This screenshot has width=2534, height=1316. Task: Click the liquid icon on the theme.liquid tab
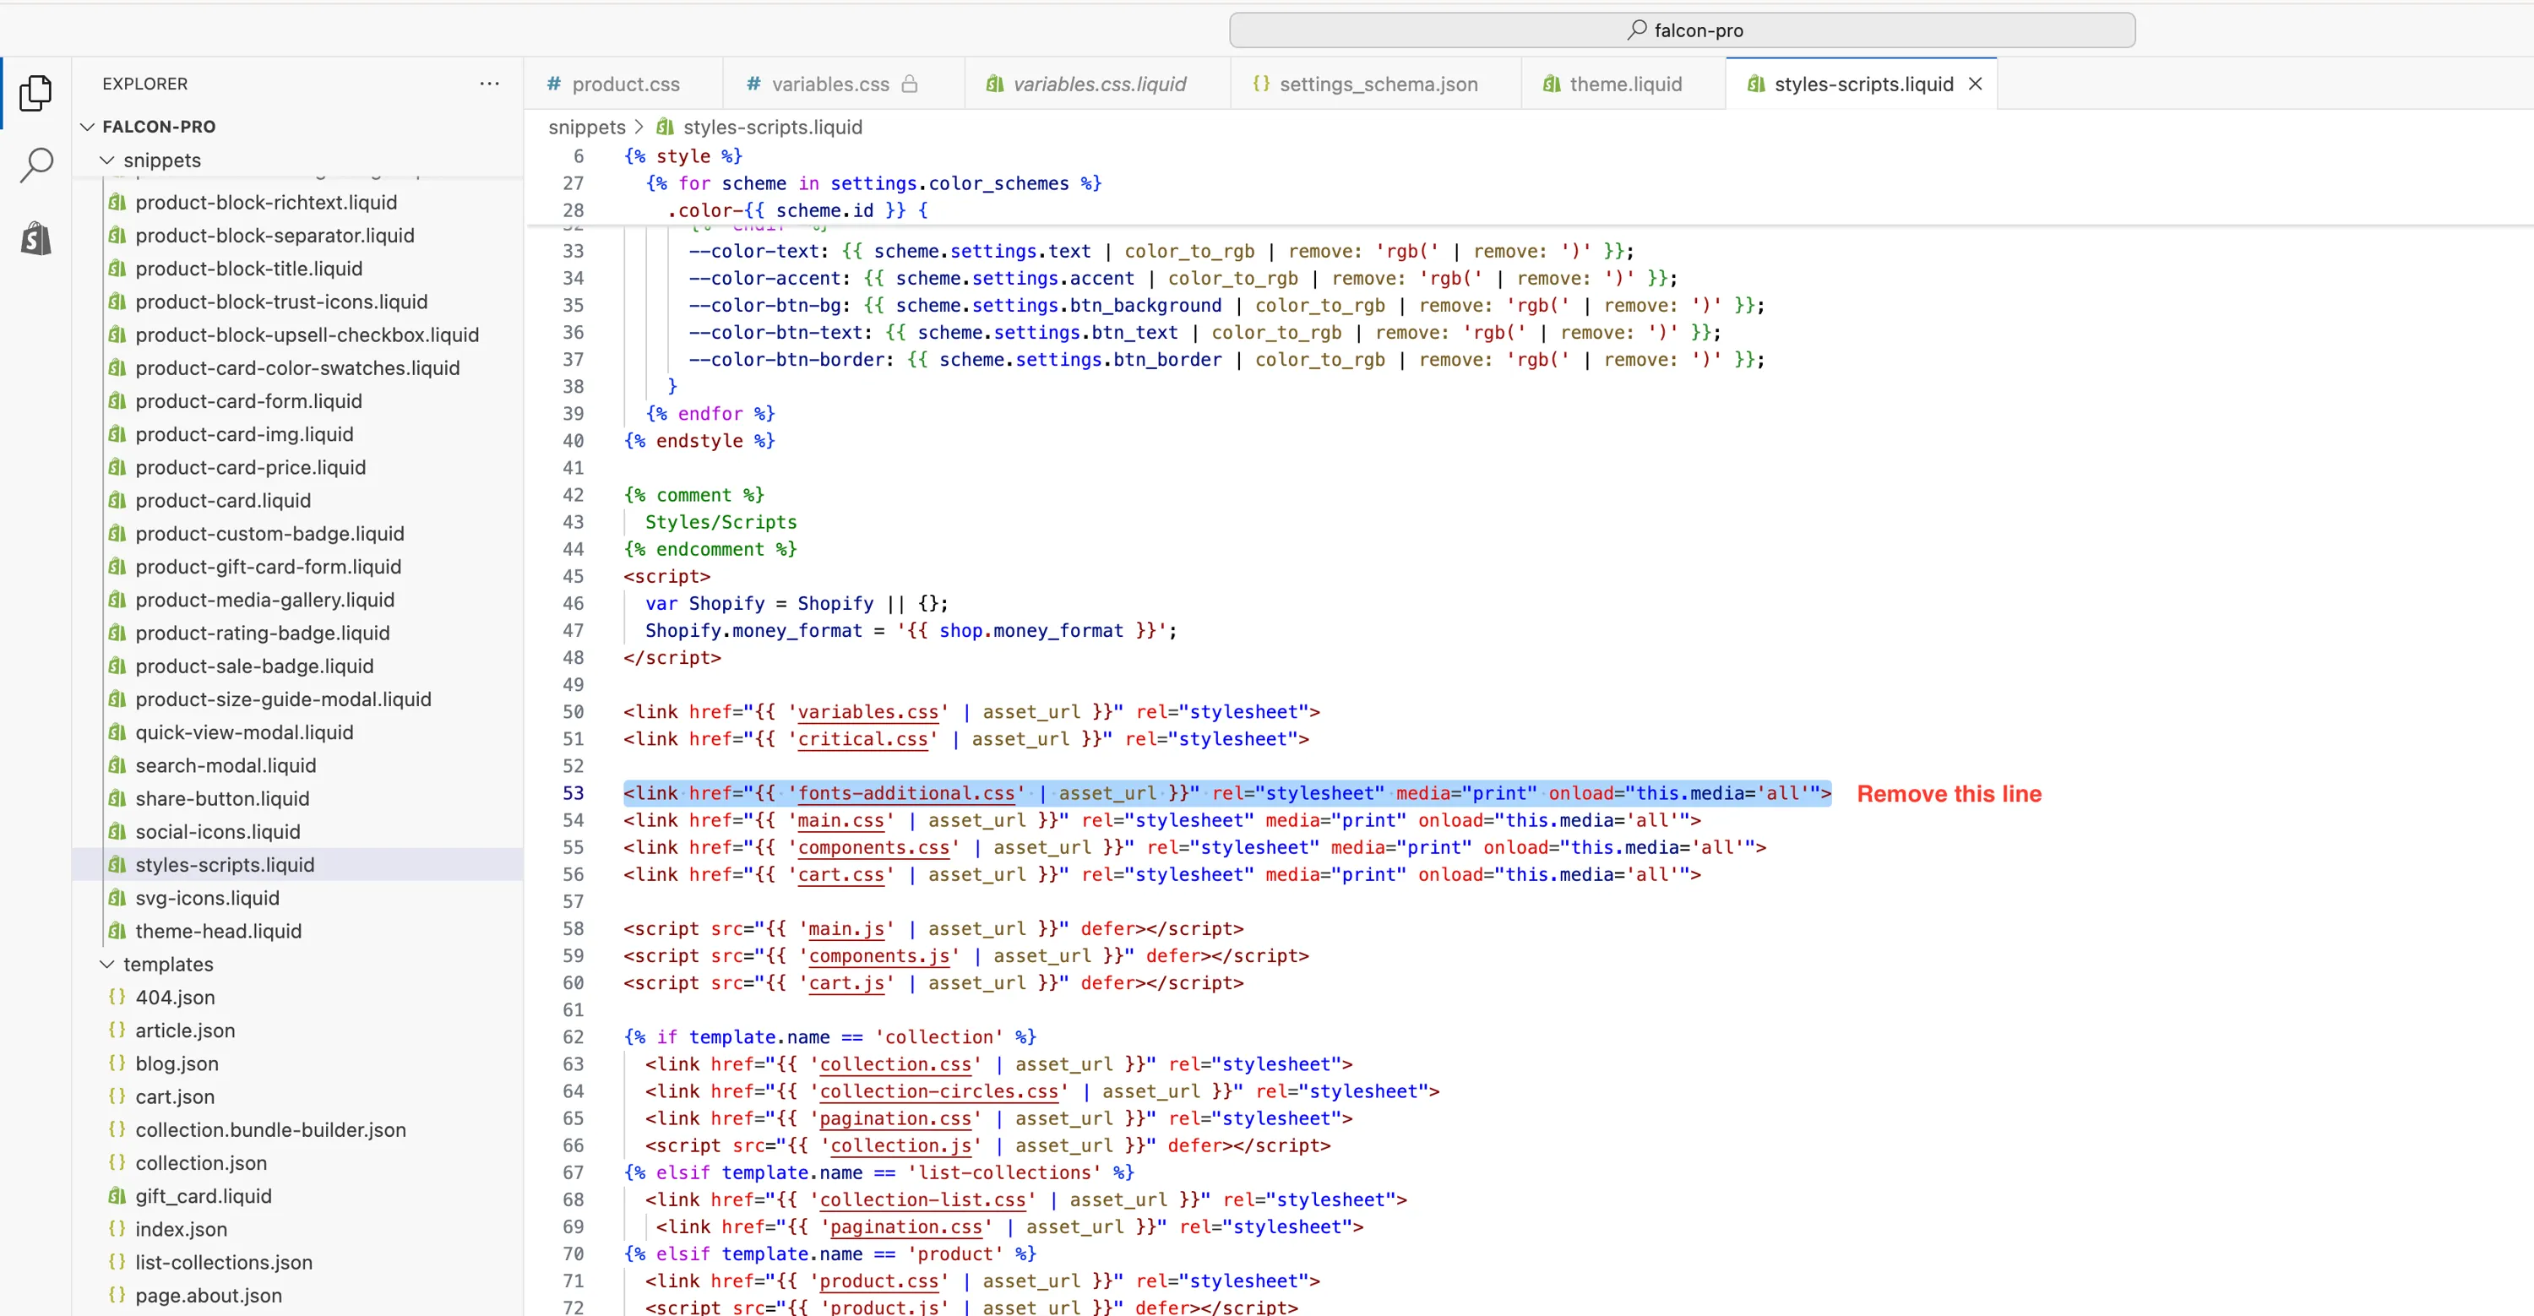point(1552,84)
